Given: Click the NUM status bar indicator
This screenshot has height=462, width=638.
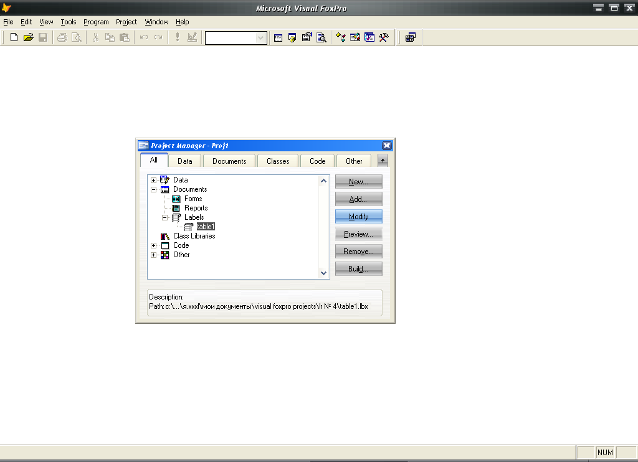Looking at the screenshot, I should click(x=605, y=453).
